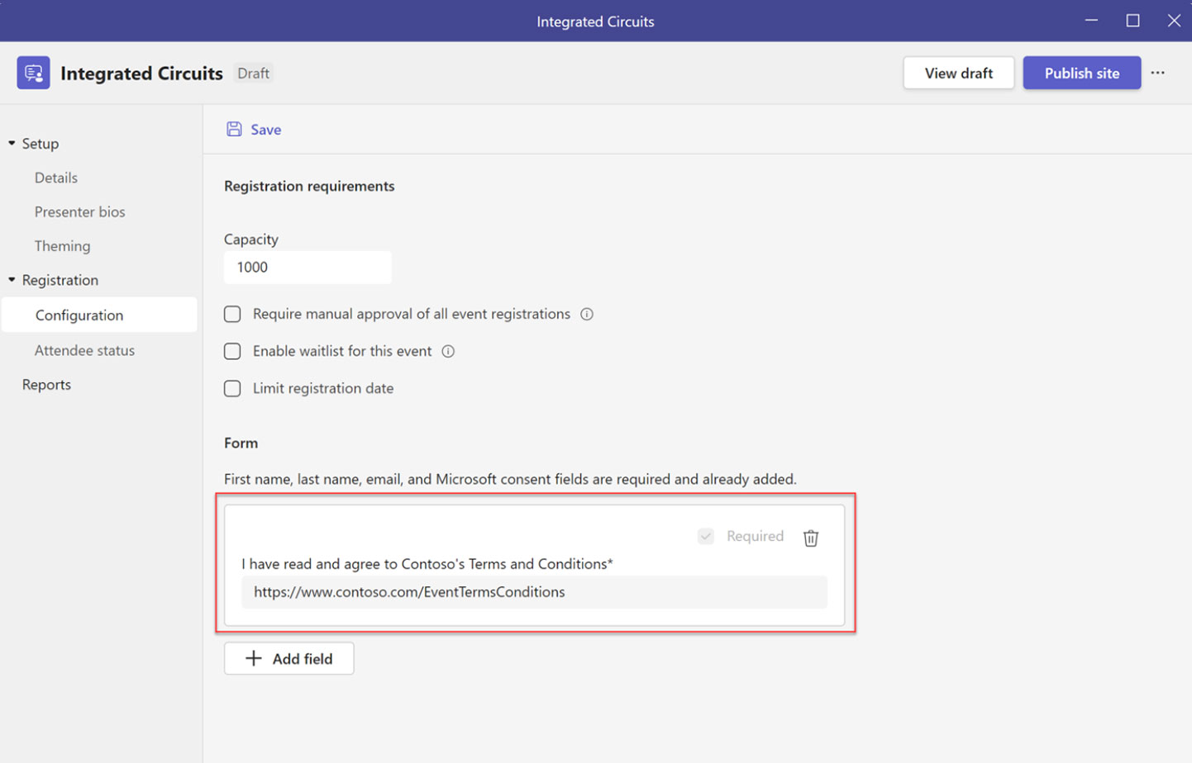
Task: Click the Integrated Circuits app icon
Action: pyautogui.click(x=33, y=73)
